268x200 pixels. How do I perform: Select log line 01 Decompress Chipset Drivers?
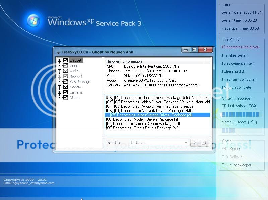click(x=157, y=98)
